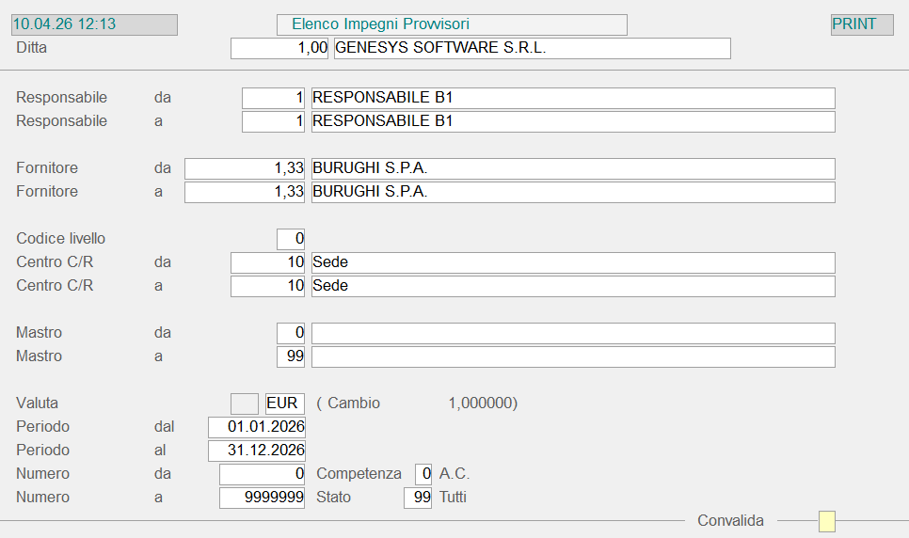Select the Competenza field
Viewport: 909px width, 538px height.
pyautogui.click(x=423, y=474)
